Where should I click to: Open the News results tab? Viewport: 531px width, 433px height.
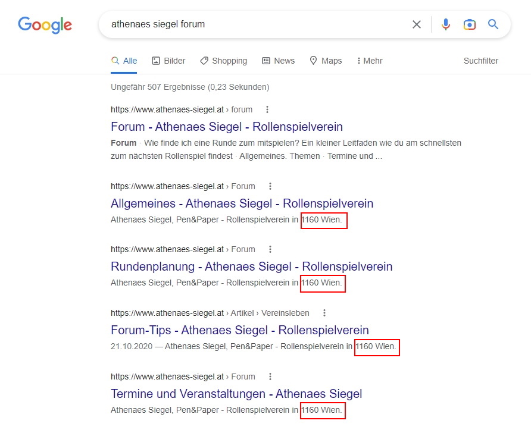tap(278, 61)
